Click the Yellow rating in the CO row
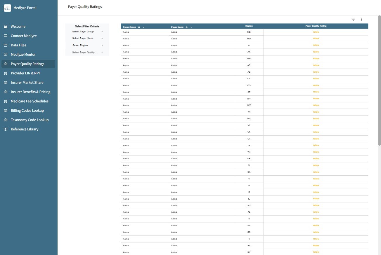 [x=316, y=85]
